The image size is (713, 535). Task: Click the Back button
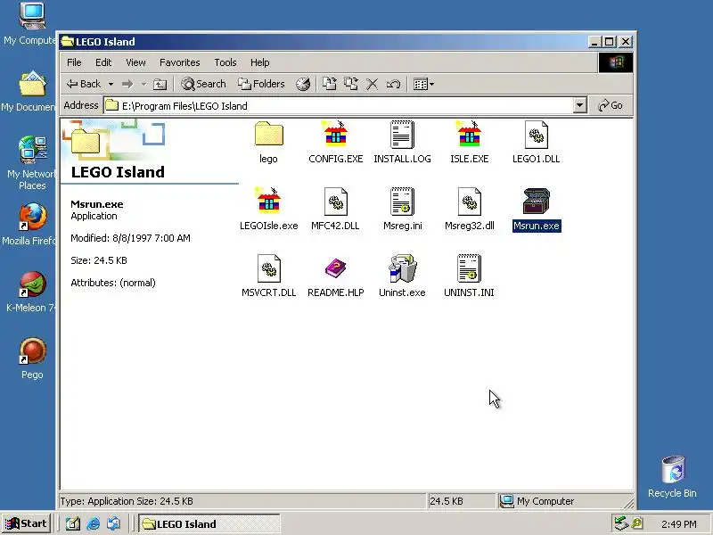click(x=85, y=84)
